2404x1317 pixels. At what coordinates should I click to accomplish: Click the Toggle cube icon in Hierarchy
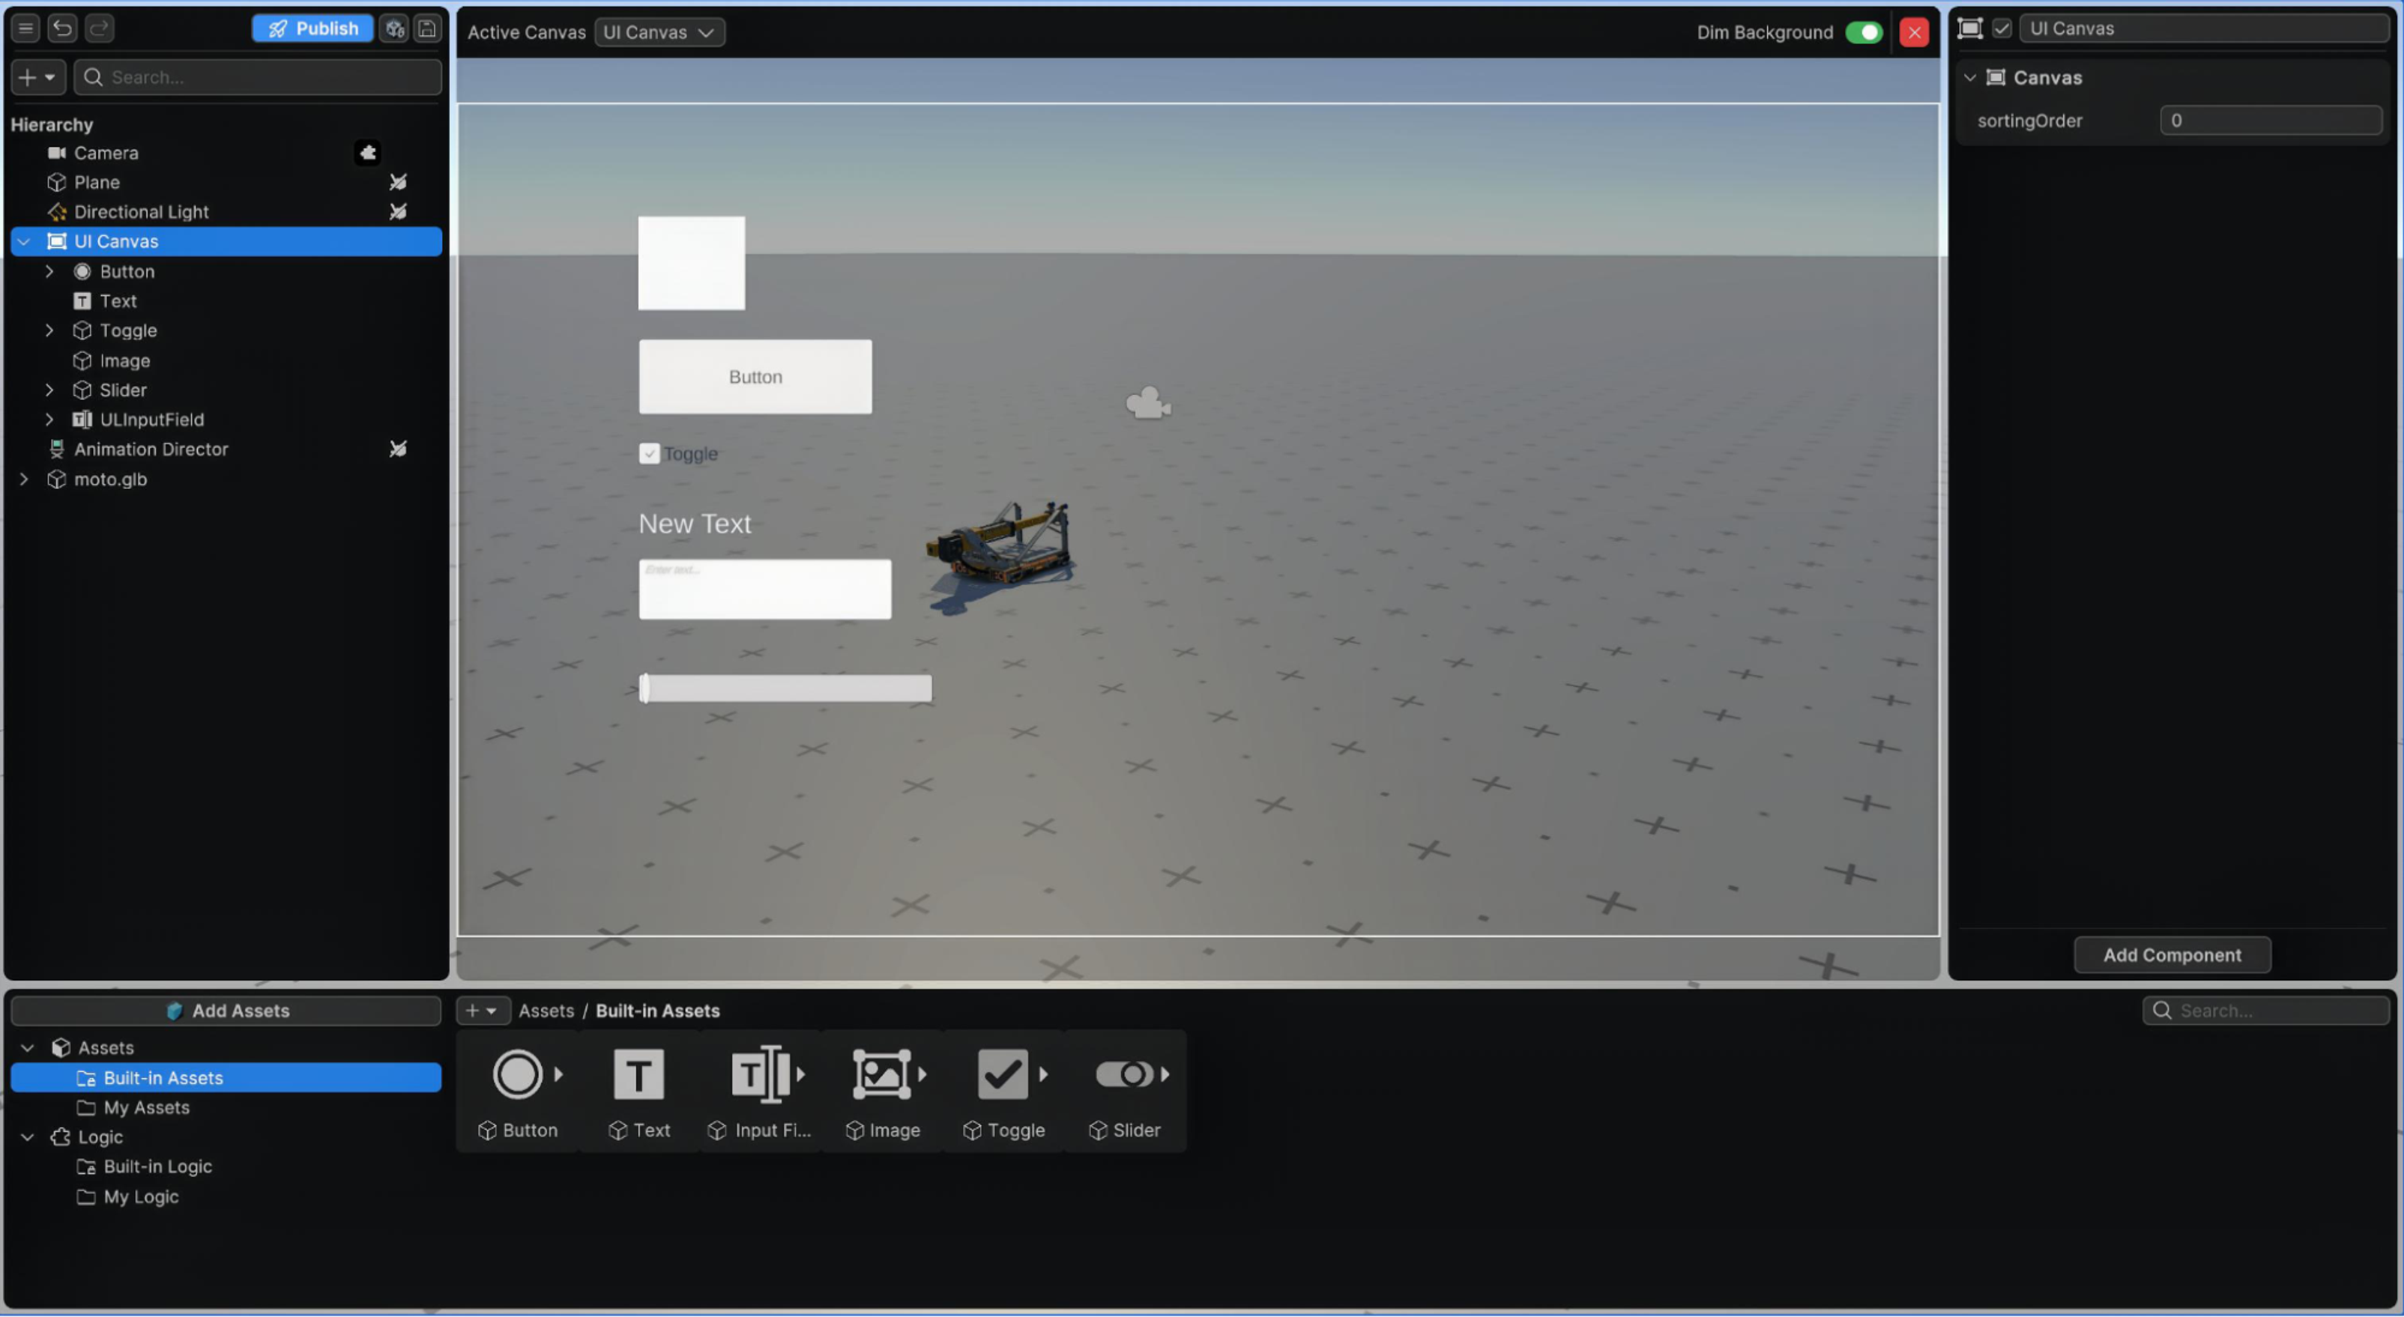click(x=82, y=330)
